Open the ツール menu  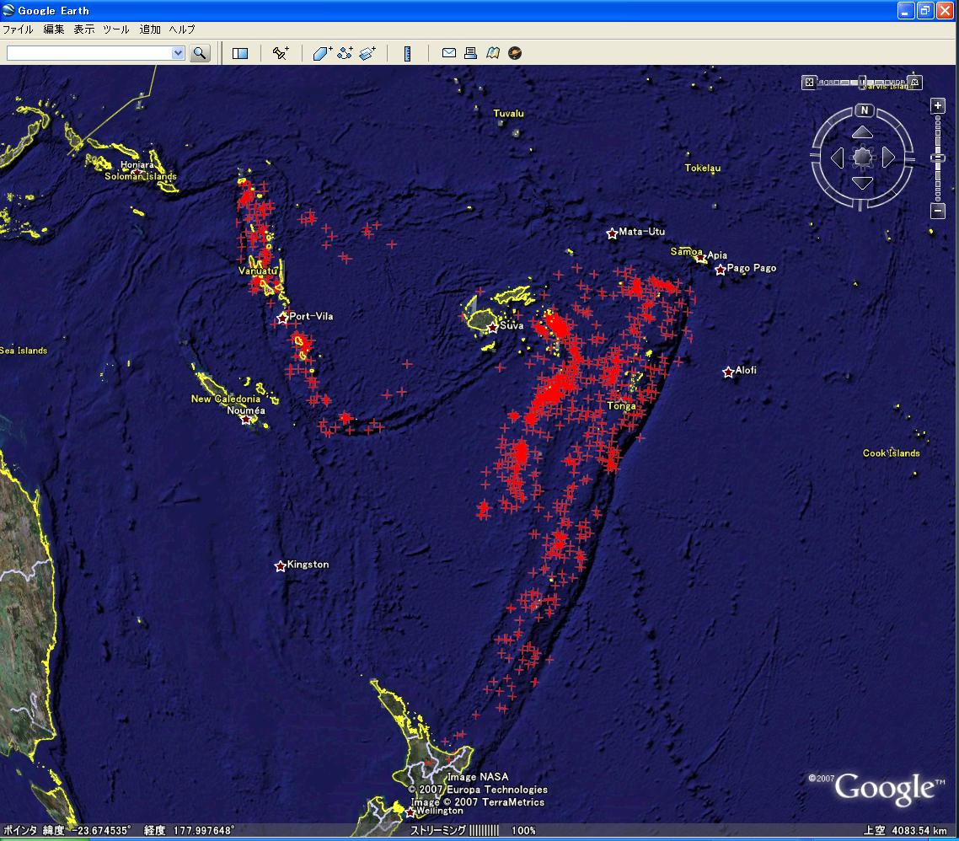(116, 29)
